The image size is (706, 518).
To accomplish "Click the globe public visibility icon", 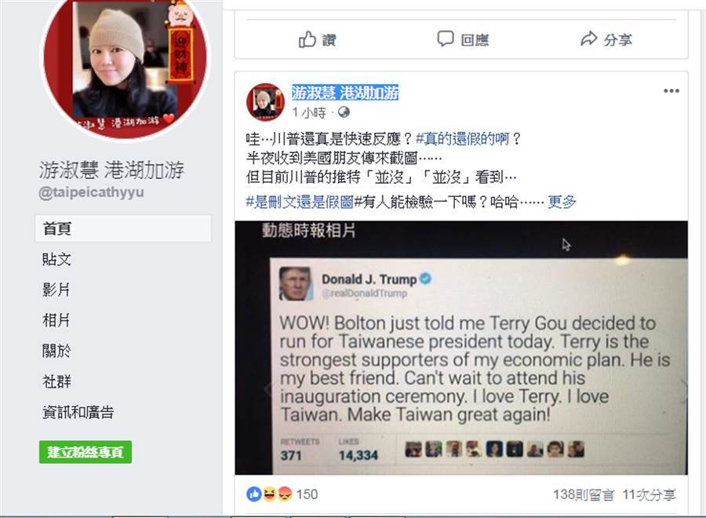I will tap(344, 111).
